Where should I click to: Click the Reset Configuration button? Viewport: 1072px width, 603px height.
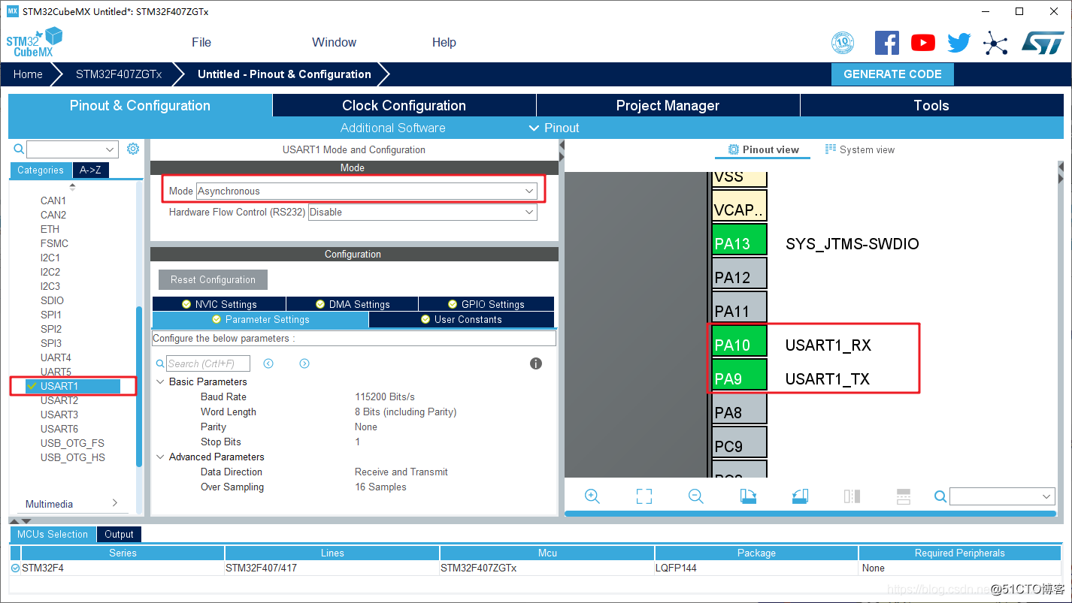[x=213, y=279]
